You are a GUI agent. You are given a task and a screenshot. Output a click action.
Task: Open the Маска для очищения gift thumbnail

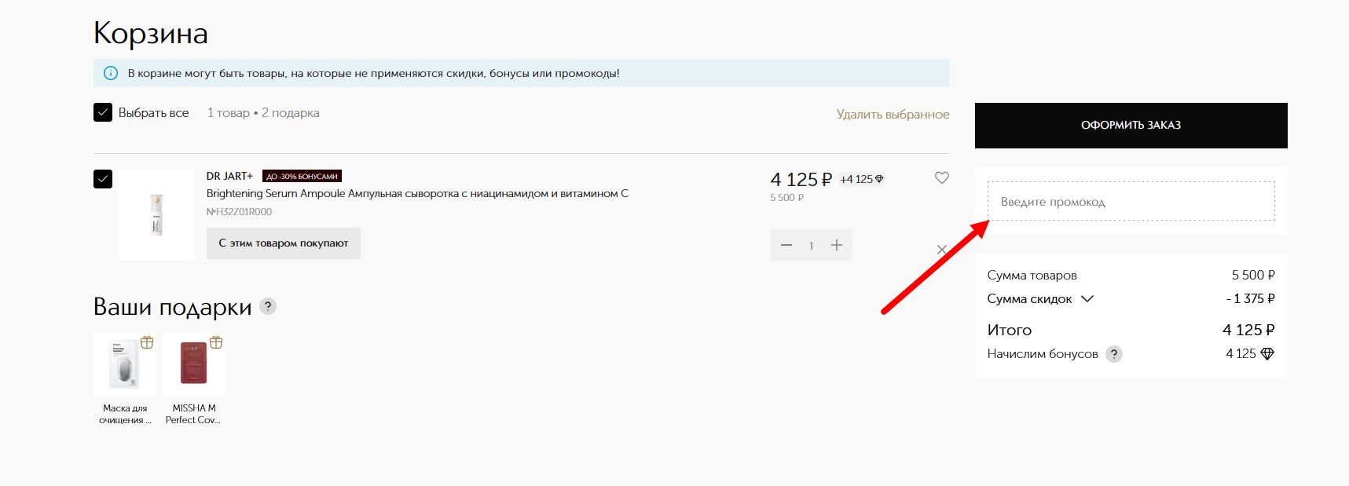[124, 364]
